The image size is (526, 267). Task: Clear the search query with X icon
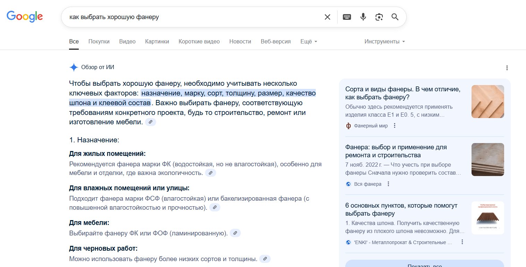tap(327, 17)
